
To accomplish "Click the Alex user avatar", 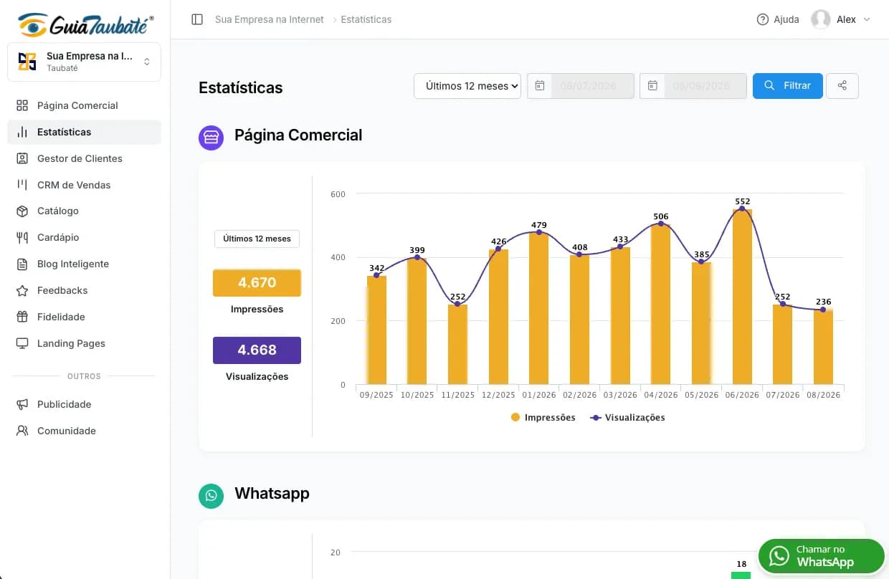I will pyautogui.click(x=821, y=19).
